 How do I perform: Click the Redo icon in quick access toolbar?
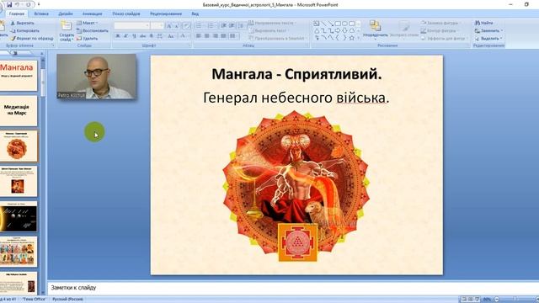(x=28, y=4)
